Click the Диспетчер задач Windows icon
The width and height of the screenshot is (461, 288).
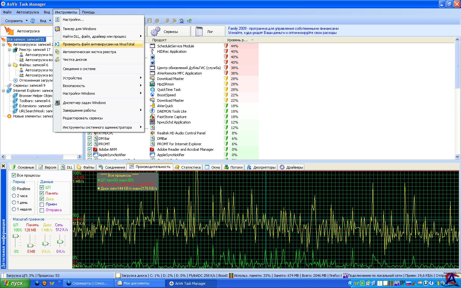tap(57, 103)
